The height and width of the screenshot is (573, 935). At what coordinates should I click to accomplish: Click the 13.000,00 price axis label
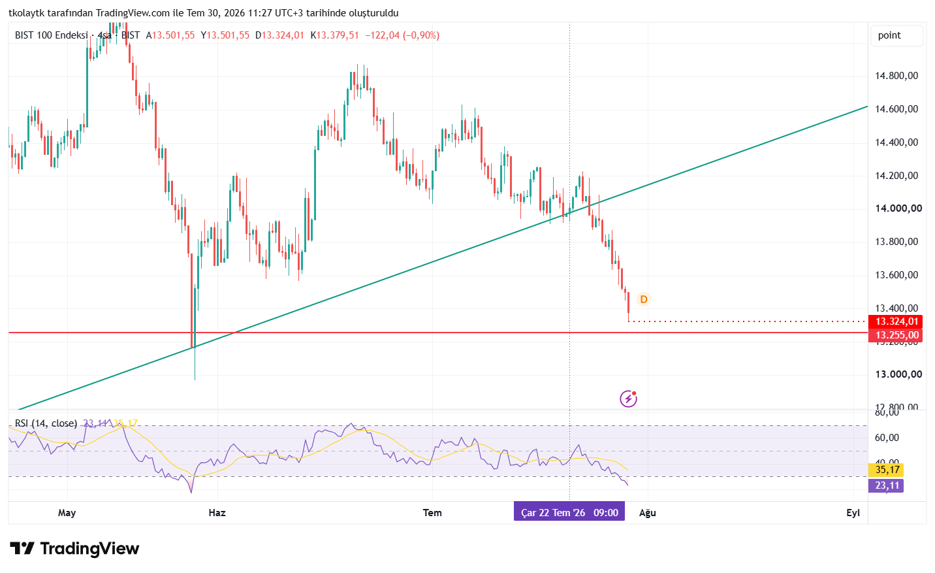(x=898, y=374)
